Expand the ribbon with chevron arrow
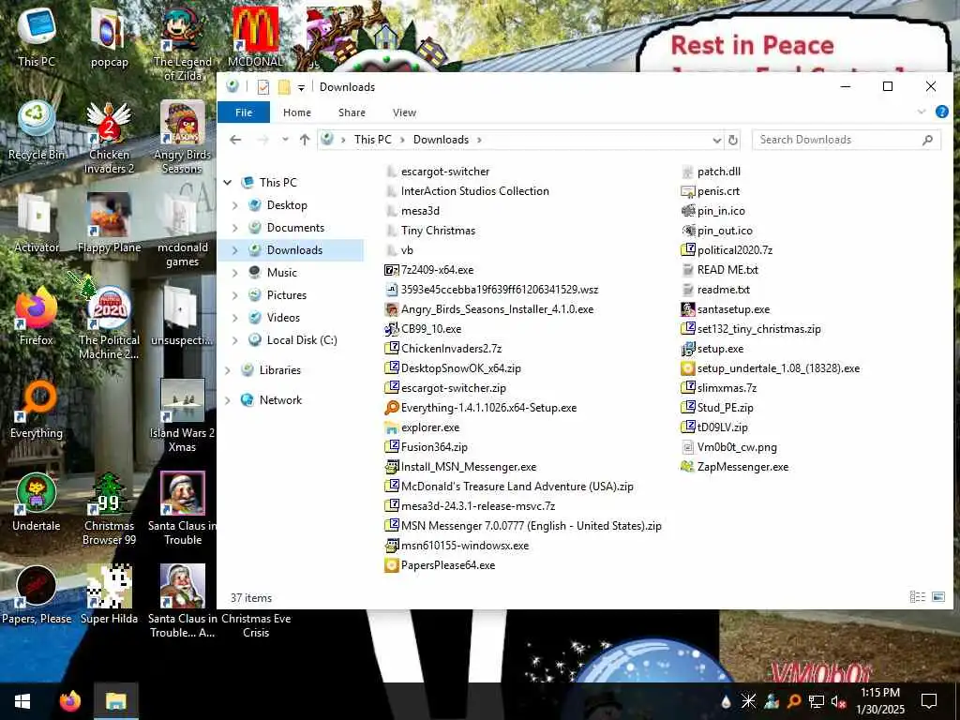 922,112
